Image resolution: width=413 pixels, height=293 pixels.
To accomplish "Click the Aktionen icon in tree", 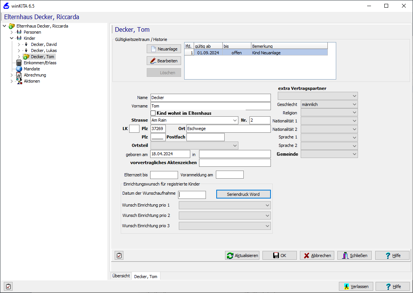I will coord(19,81).
